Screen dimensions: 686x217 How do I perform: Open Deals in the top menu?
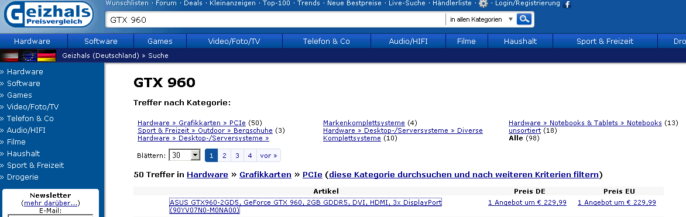193,3
